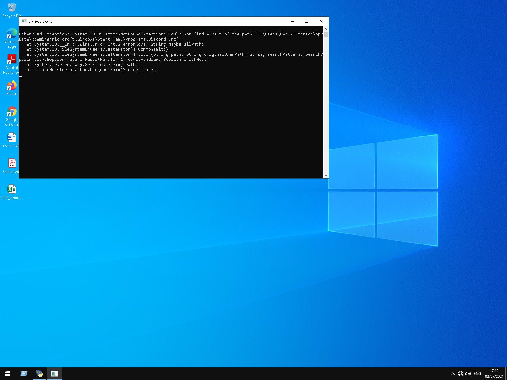The image size is (507, 380).
Task: Click the spoofer.exe window system-menu icon
Action: (x=24, y=21)
